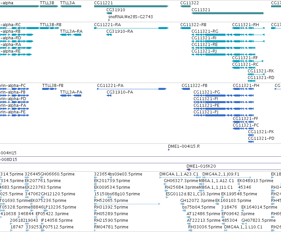Image resolution: width=281 pixels, height=232 pixels.
Task: Click the CG31910-RA transcript label
Action: (120, 31)
